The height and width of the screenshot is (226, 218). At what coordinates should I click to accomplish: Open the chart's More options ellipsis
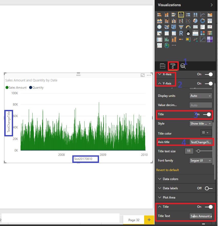tap(149, 75)
